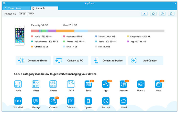179x113 pixels.
Task: Open the Videos category icon
Action: click(x=36, y=84)
